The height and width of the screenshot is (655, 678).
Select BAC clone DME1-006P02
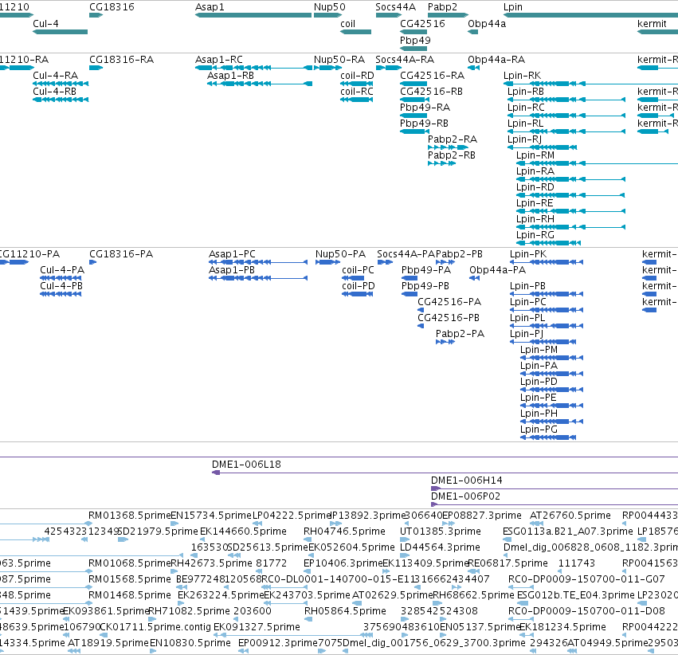pyautogui.click(x=555, y=504)
